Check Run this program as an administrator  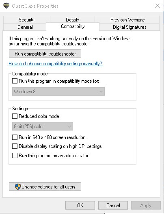coord(15,156)
